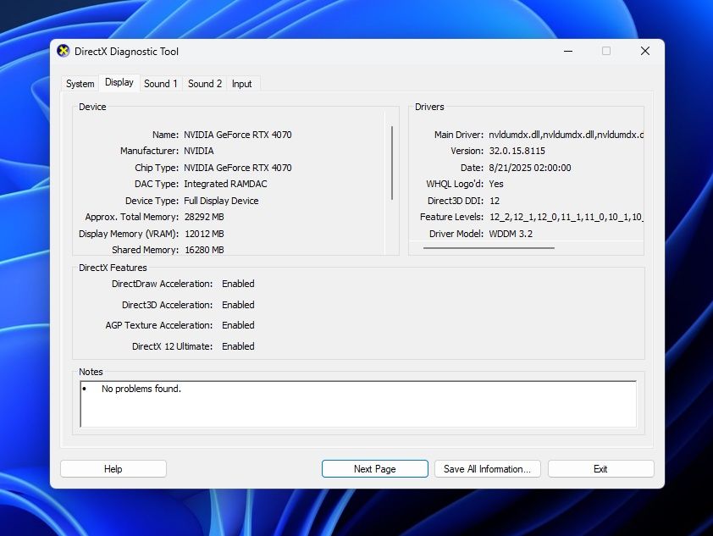Click the 'Manufacturer:' label
The height and width of the screenshot is (536, 713).
point(149,151)
